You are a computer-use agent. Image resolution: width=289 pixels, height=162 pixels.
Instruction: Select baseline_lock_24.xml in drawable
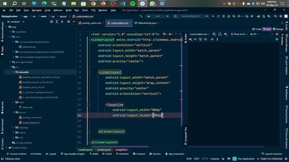coord(33,87)
